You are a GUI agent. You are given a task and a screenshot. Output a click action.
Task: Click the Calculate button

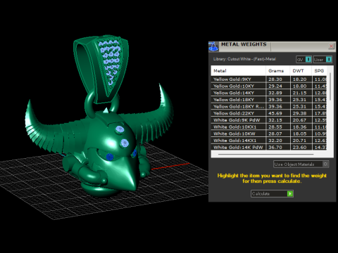272,194
